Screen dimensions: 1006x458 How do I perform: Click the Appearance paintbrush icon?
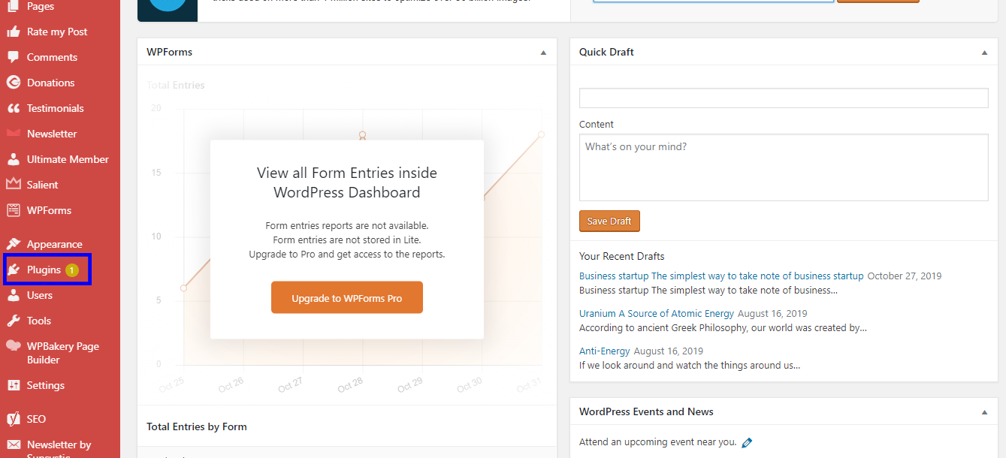tap(14, 244)
